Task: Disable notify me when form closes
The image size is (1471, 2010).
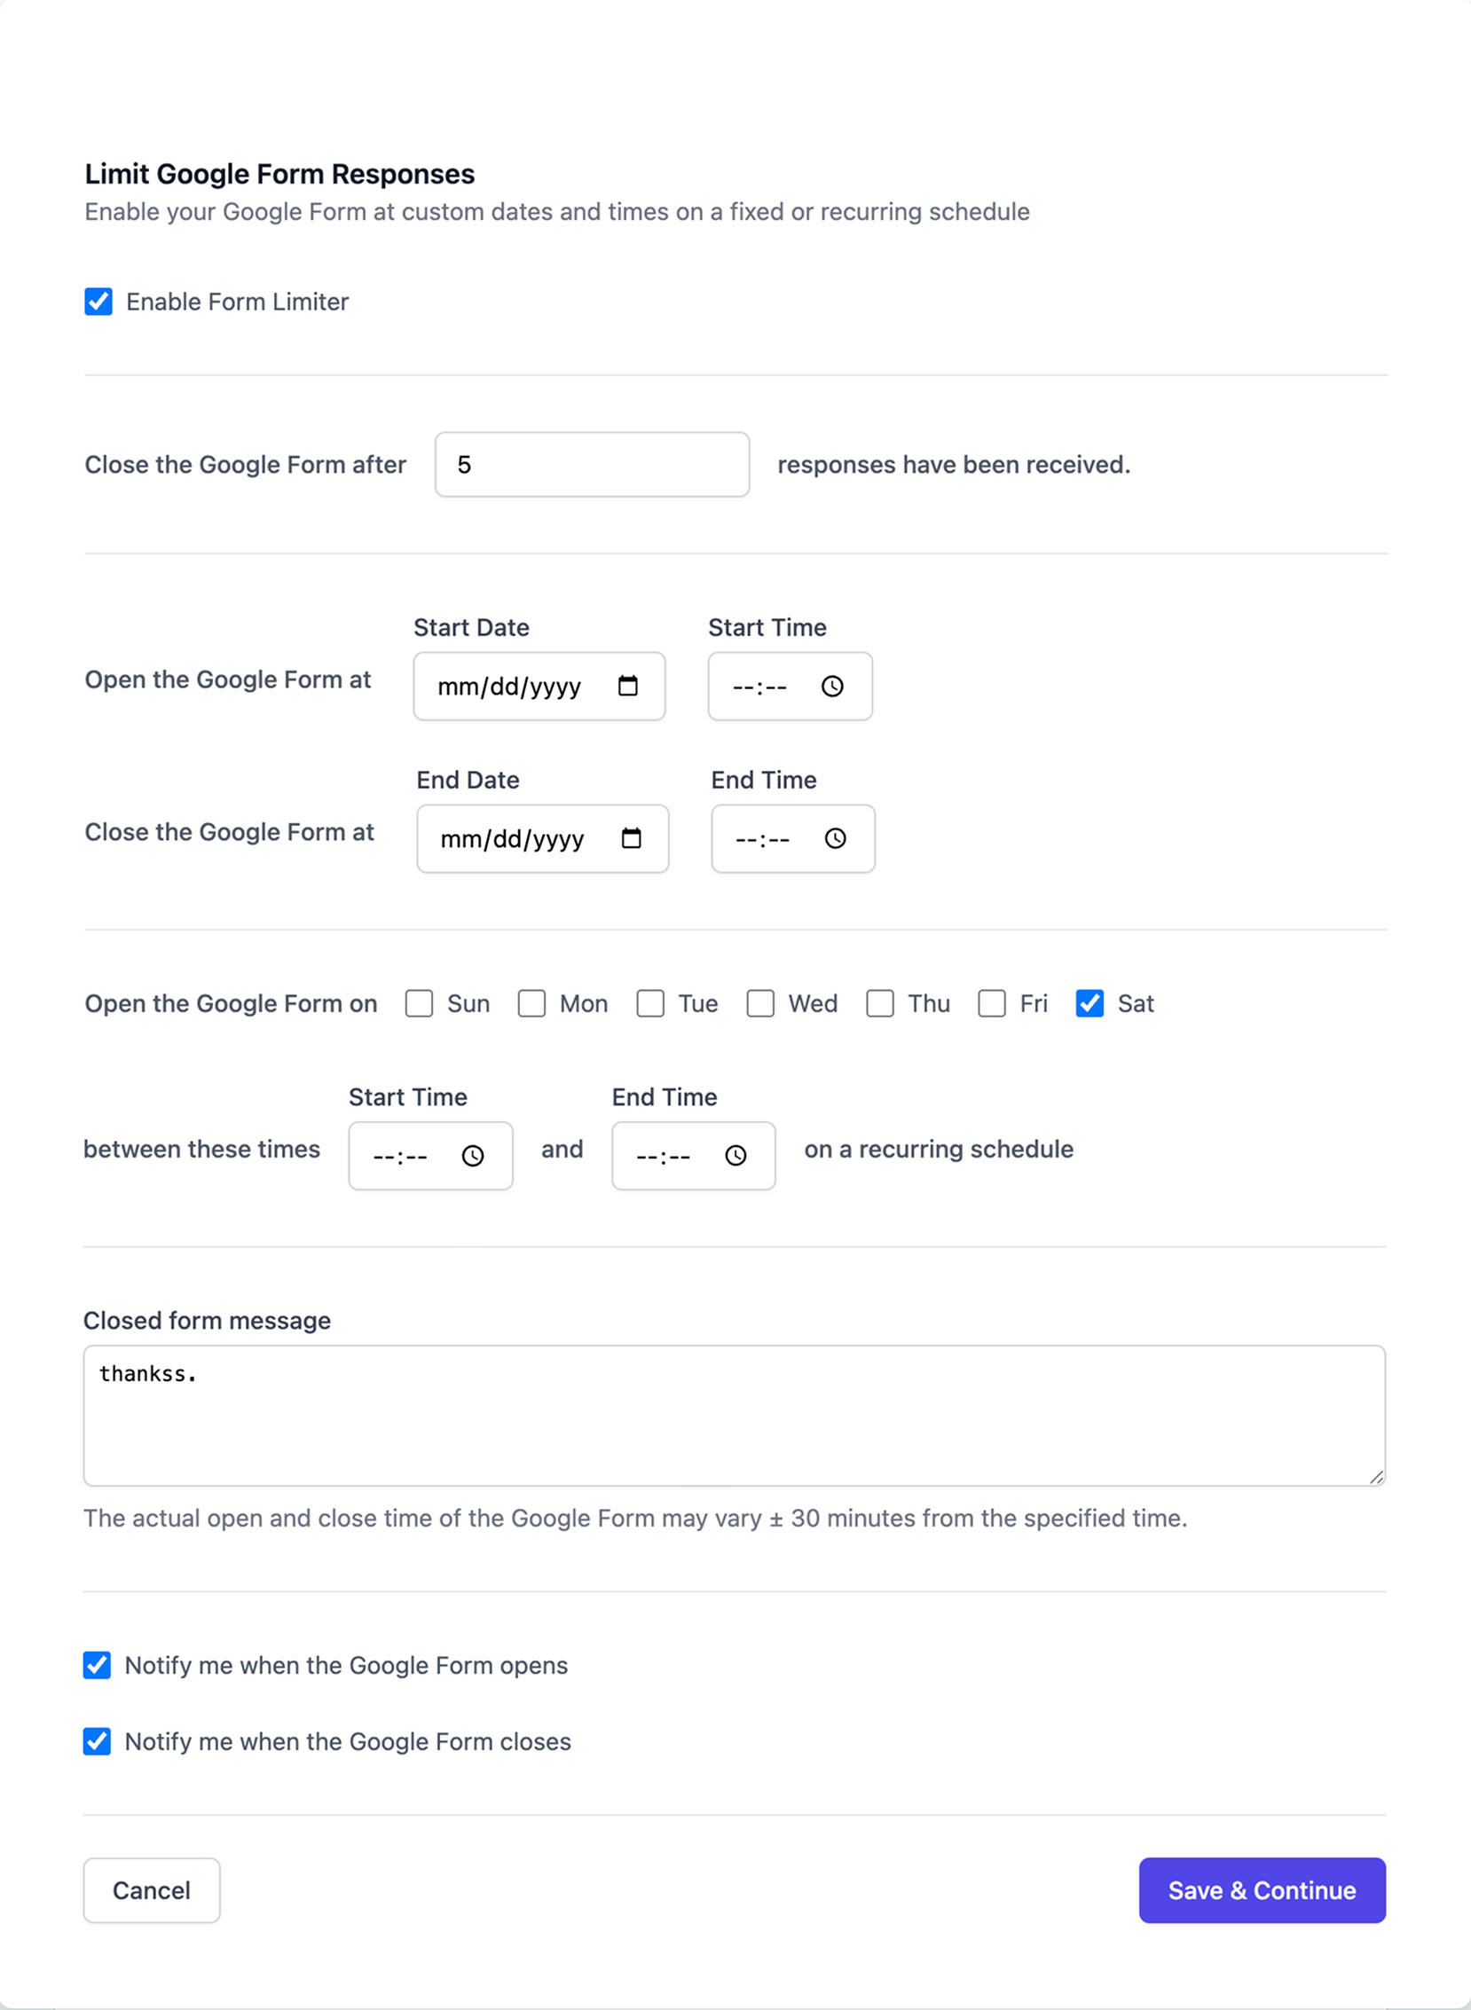Action: coord(98,1741)
